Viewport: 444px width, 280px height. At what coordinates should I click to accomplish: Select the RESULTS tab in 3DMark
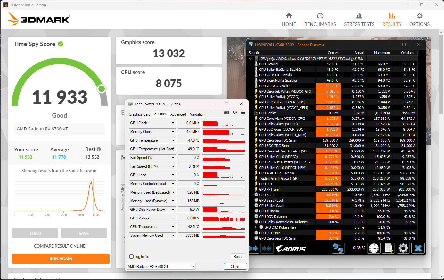point(392,20)
